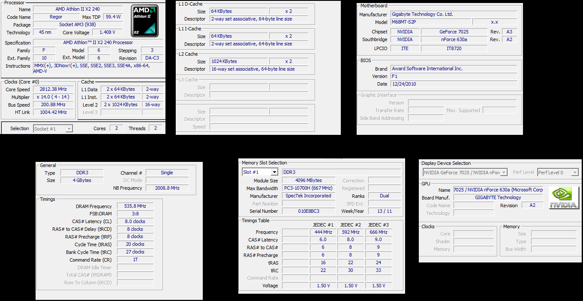
Task: Click the NVIDIA logo in GPU panel
Action: click(564, 198)
